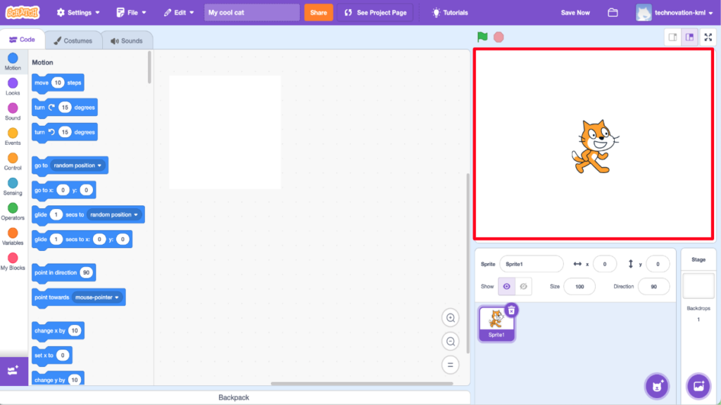Select Looks block category

13,86
